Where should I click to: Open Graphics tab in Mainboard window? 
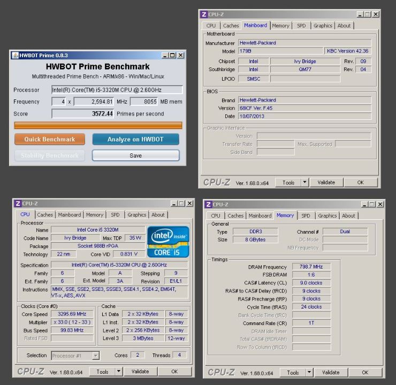[x=323, y=26]
